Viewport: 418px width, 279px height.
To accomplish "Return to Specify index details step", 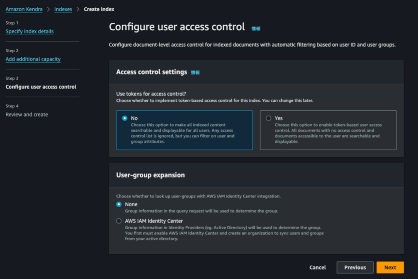I will pos(29,31).
